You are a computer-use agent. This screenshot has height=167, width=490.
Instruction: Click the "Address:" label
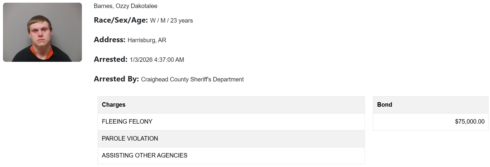[109, 40]
